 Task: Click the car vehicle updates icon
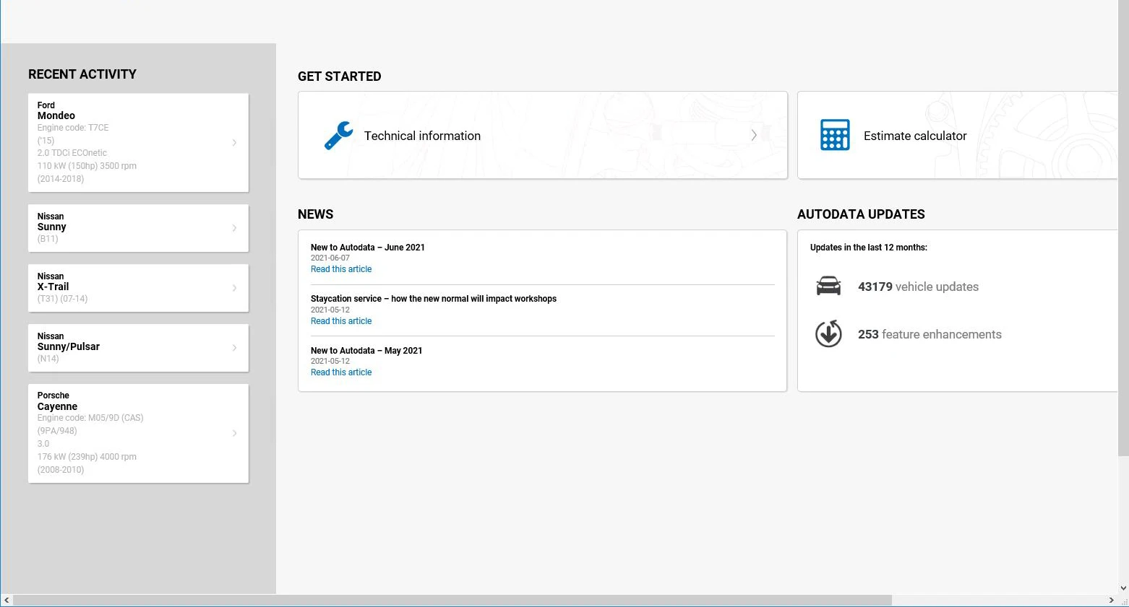coord(828,287)
